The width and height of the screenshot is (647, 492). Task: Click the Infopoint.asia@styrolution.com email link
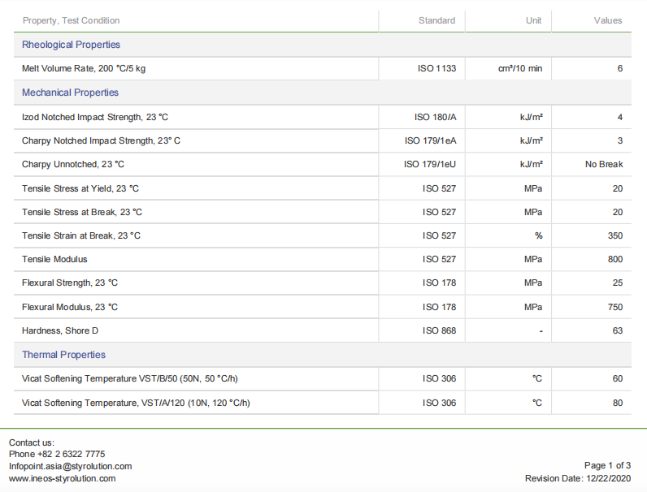[x=70, y=466]
